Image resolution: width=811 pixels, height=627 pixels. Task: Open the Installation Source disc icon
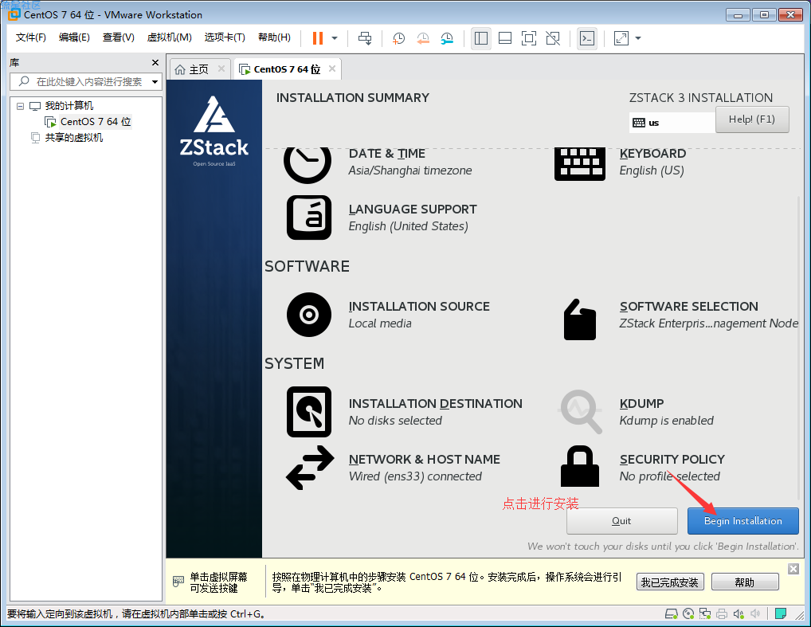pos(309,315)
